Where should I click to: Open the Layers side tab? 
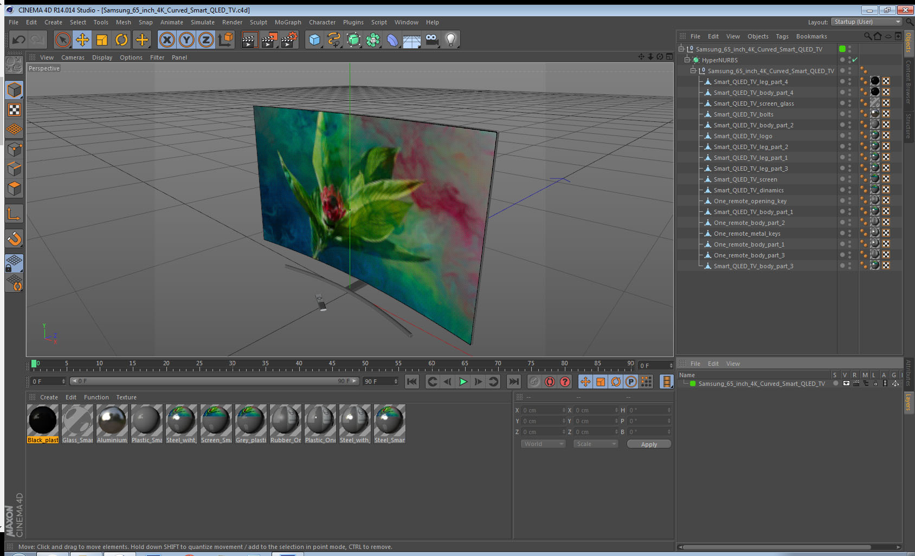pos(908,403)
